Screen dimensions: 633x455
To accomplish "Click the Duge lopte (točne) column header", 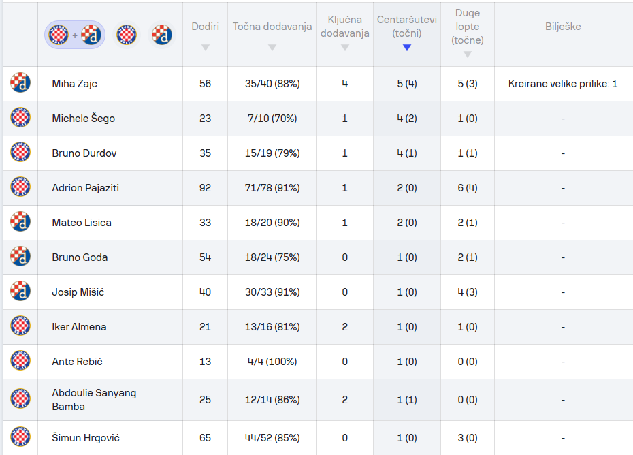I will 467,27.
